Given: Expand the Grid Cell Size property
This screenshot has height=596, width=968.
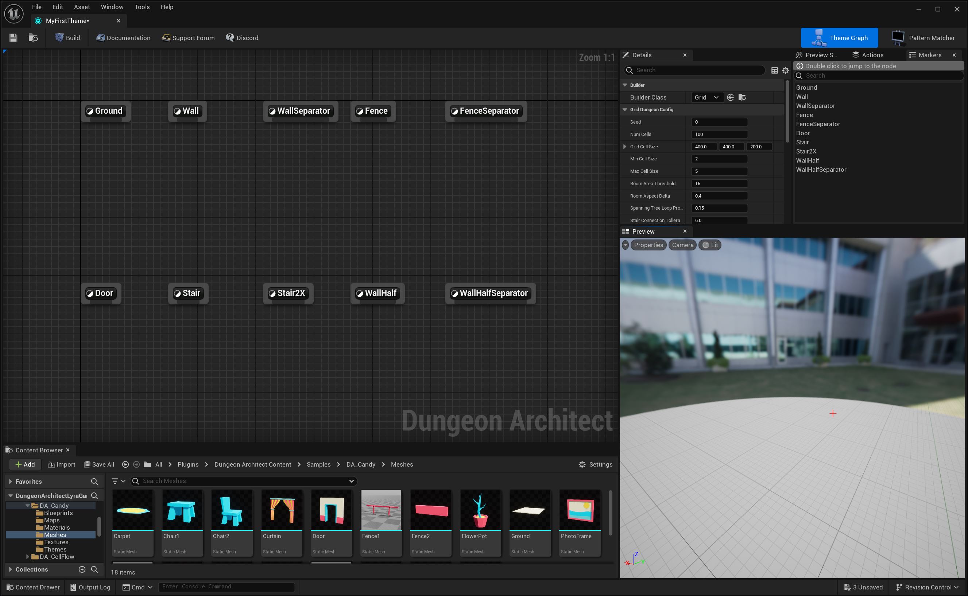Looking at the screenshot, I should [625, 147].
